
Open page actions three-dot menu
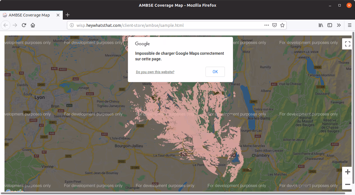[267, 25]
